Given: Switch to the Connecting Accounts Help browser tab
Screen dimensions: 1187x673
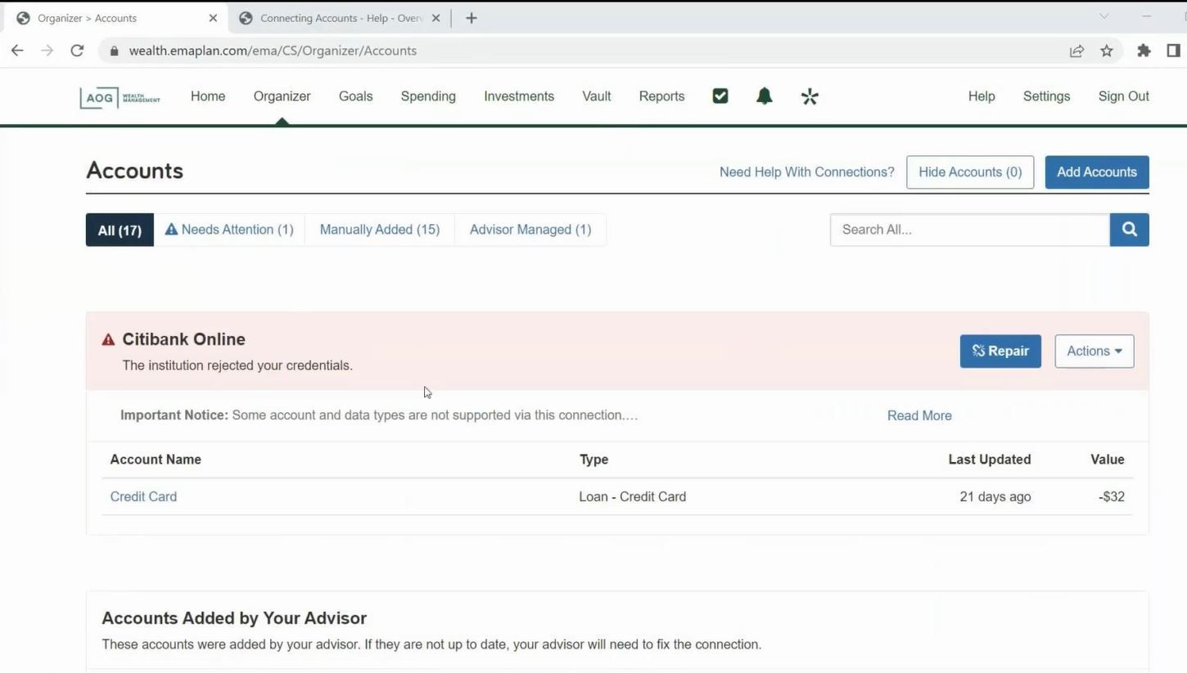Looking at the screenshot, I should click(x=340, y=18).
